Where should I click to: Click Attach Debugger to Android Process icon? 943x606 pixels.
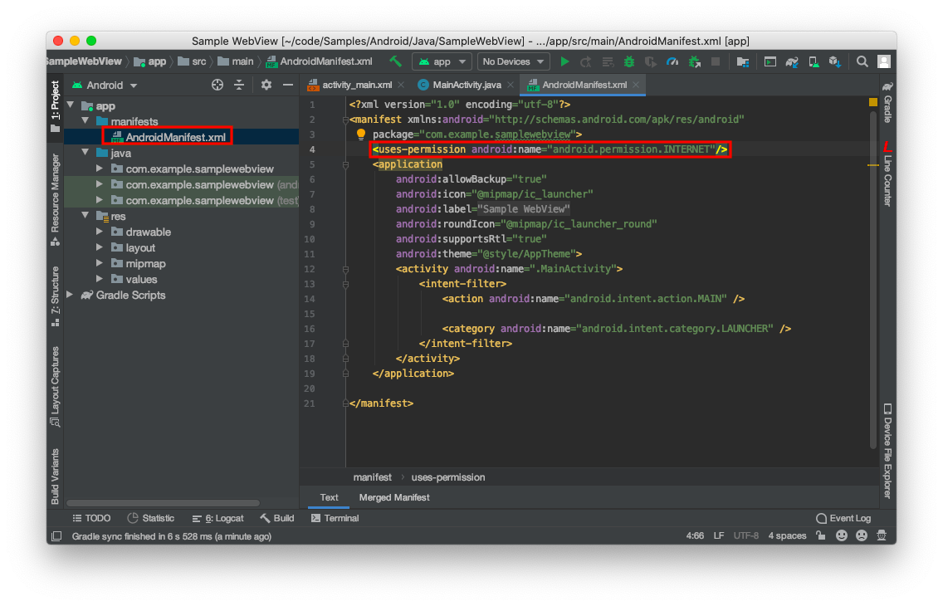[x=695, y=61]
